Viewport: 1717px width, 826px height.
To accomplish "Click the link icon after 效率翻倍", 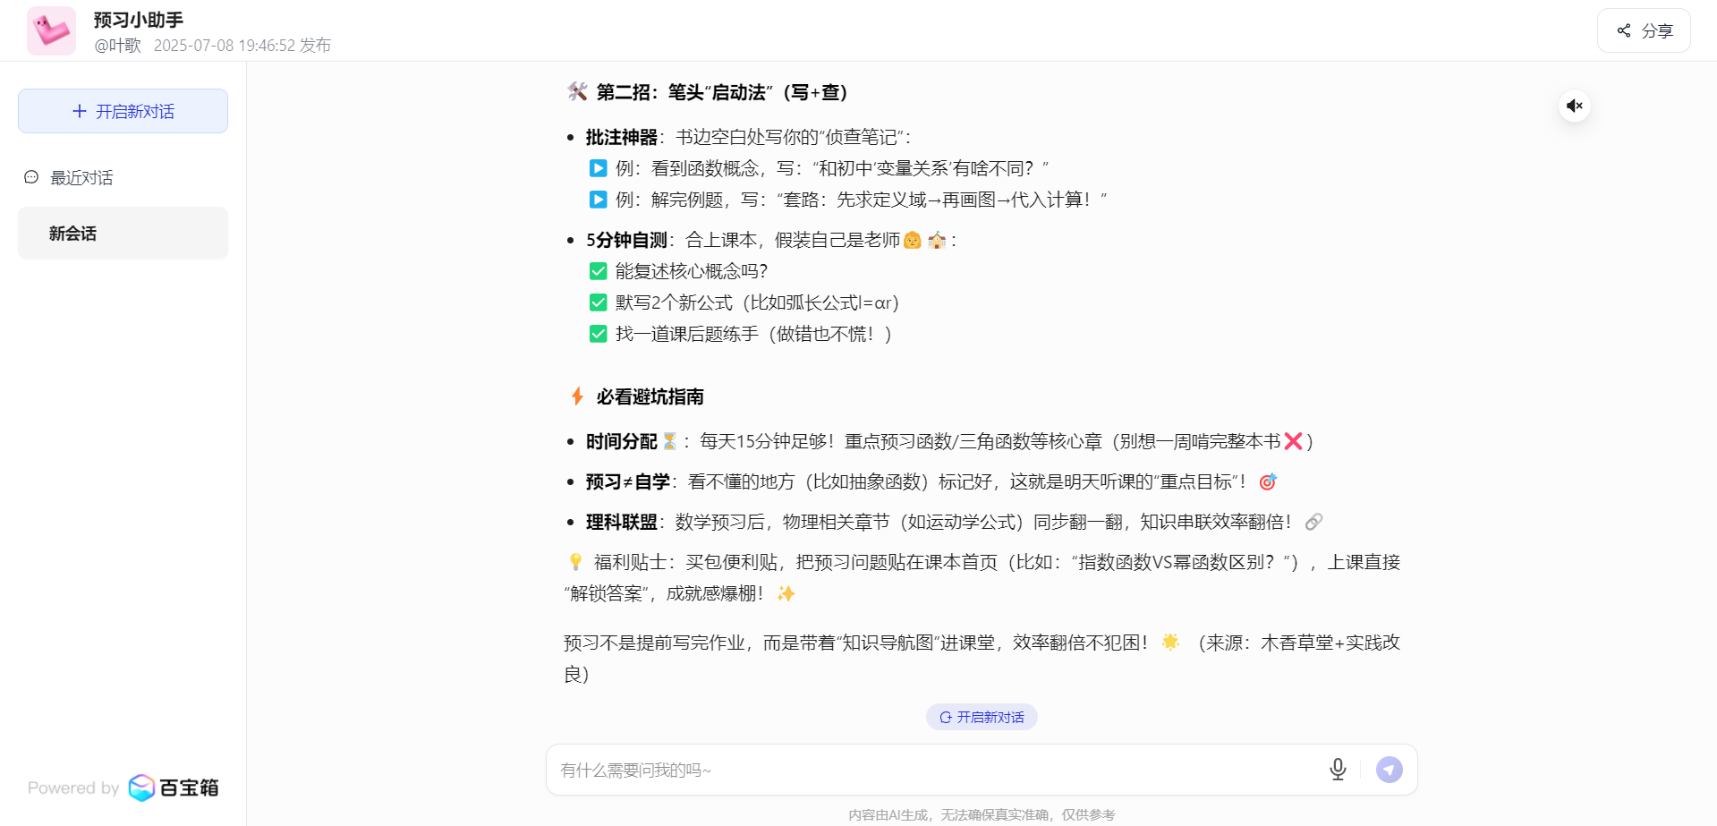I will click(1313, 522).
